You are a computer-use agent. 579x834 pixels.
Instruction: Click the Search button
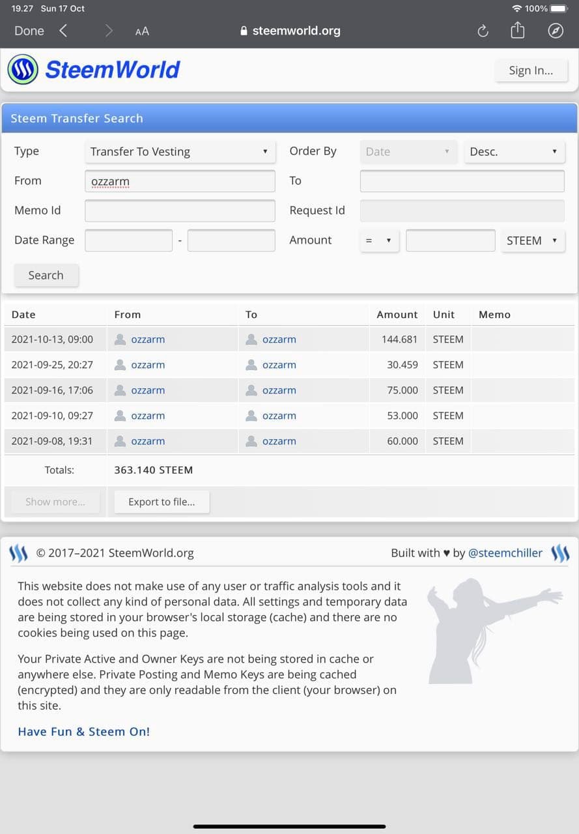(x=46, y=275)
